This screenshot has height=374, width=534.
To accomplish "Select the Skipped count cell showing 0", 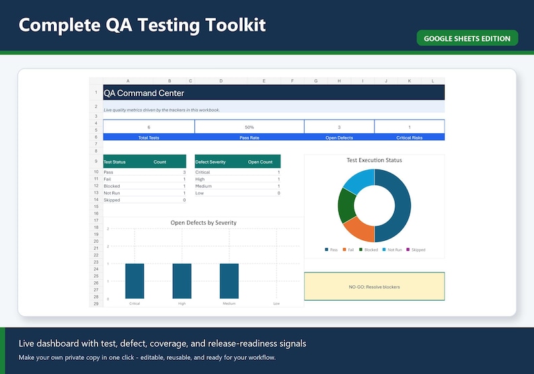I will point(169,200).
